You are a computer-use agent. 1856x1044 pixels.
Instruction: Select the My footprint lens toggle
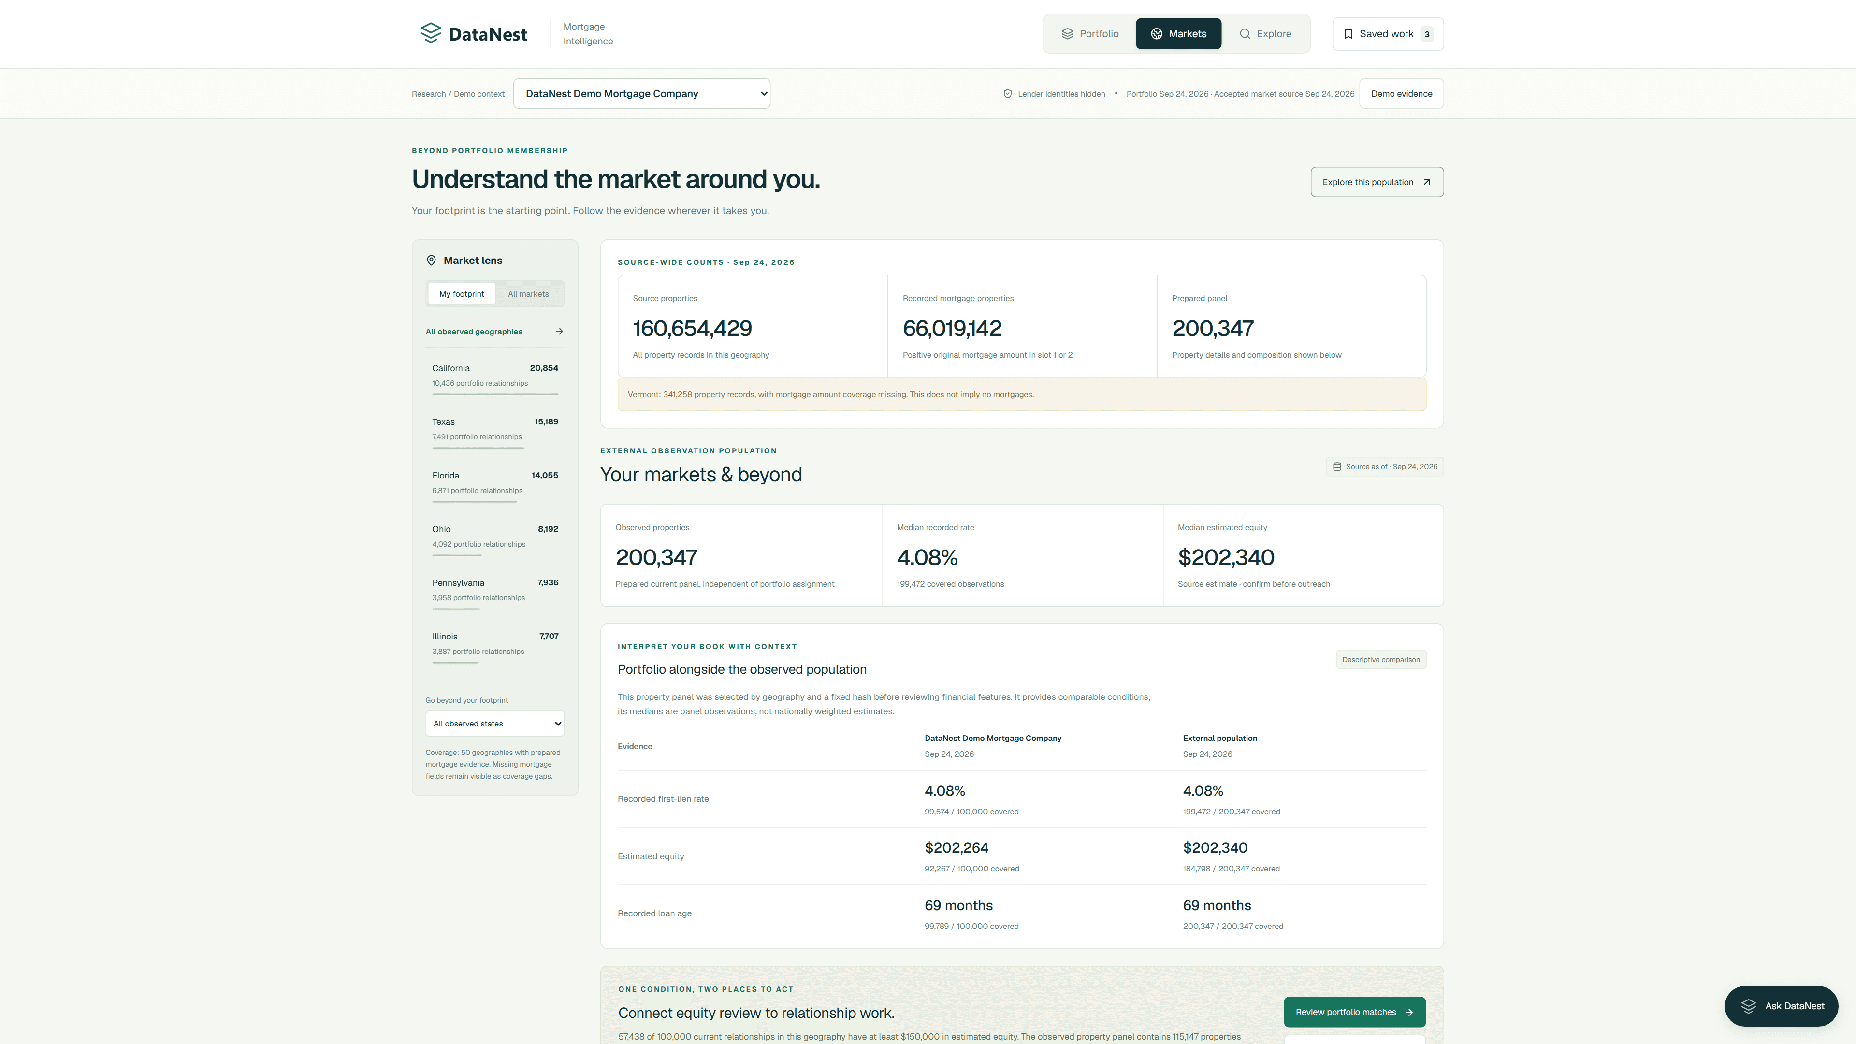coord(461,294)
